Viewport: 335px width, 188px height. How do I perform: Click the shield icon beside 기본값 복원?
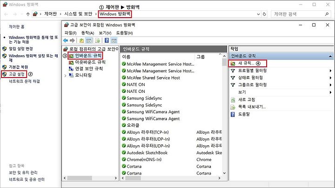5,67
